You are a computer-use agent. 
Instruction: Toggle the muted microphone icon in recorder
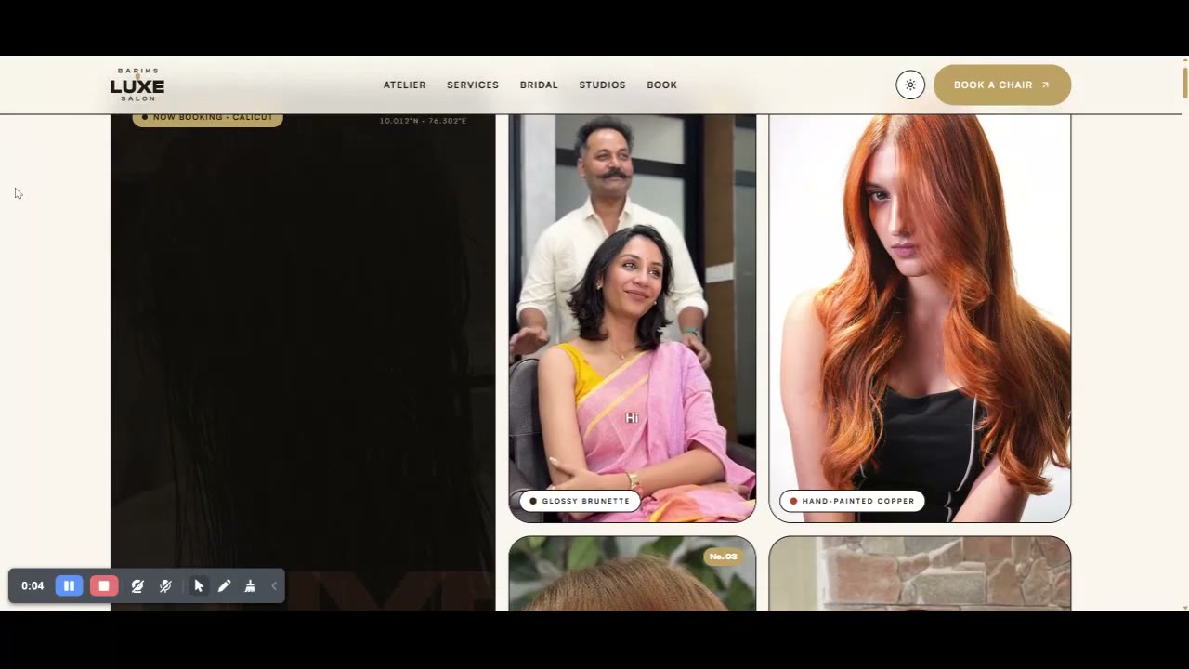[165, 585]
